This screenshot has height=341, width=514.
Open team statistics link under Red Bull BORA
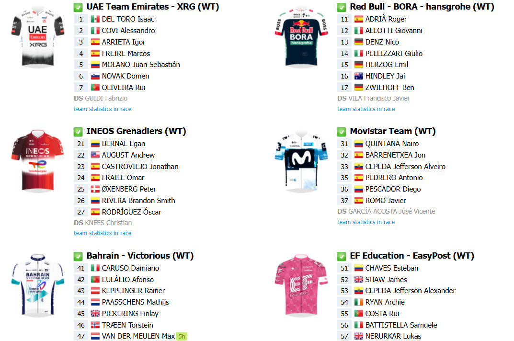point(366,109)
